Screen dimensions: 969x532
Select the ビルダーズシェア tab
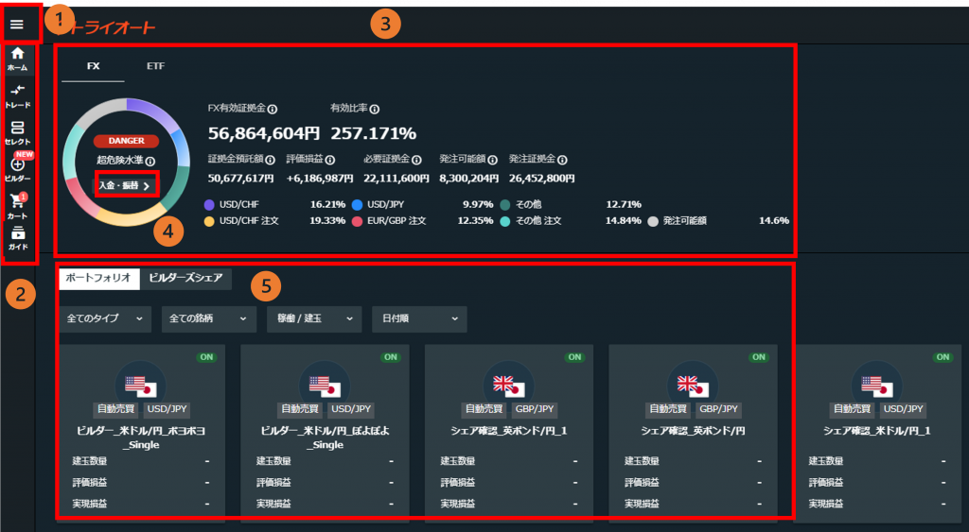click(x=186, y=279)
